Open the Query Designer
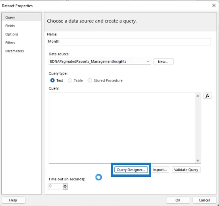Screen dimensions: 219x206 pyautogui.click(x=131, y=170)
